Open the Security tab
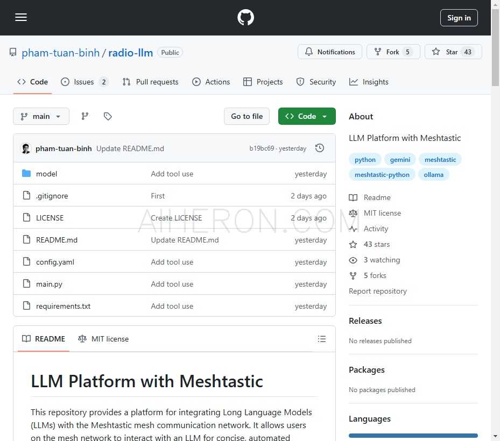The height and width of the screenshot is (441, 500). (316, 82)
